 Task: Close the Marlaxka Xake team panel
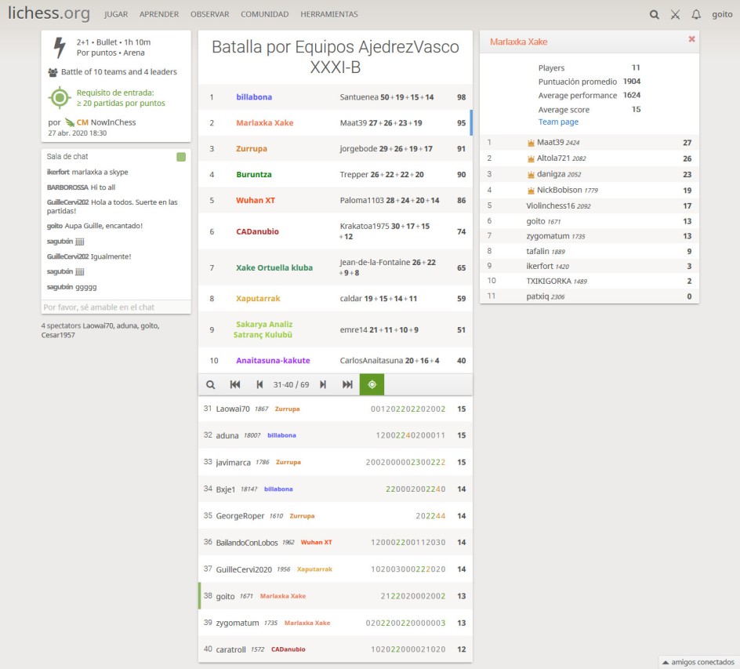(x=691, y=39)
